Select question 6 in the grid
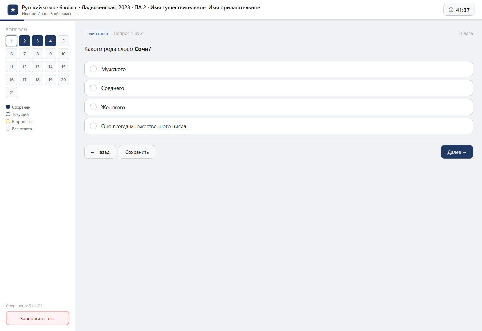Screen dimensions: 482x331 click(x=11, y=54)
